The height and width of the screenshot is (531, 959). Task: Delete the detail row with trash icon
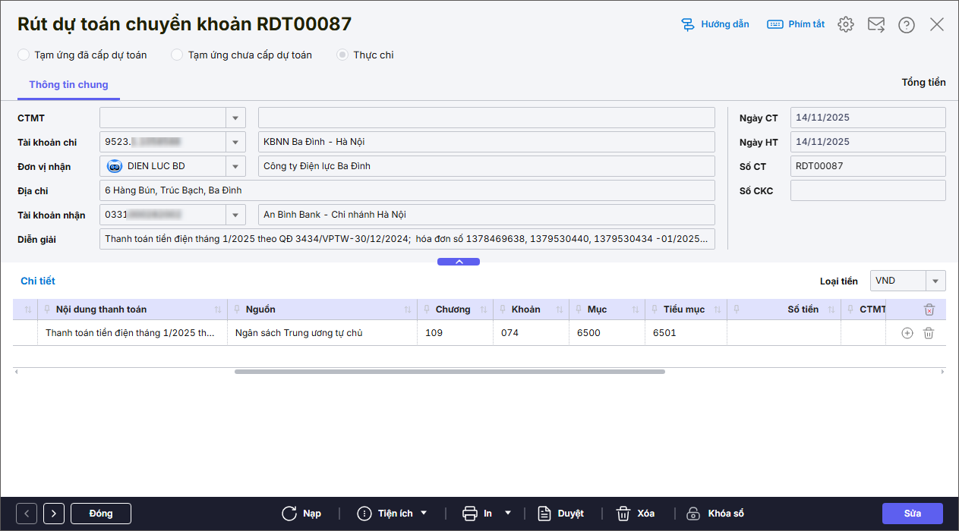pyautogui.click(x=928, y=333)
